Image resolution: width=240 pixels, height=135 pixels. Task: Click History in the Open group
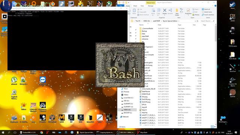196,15
